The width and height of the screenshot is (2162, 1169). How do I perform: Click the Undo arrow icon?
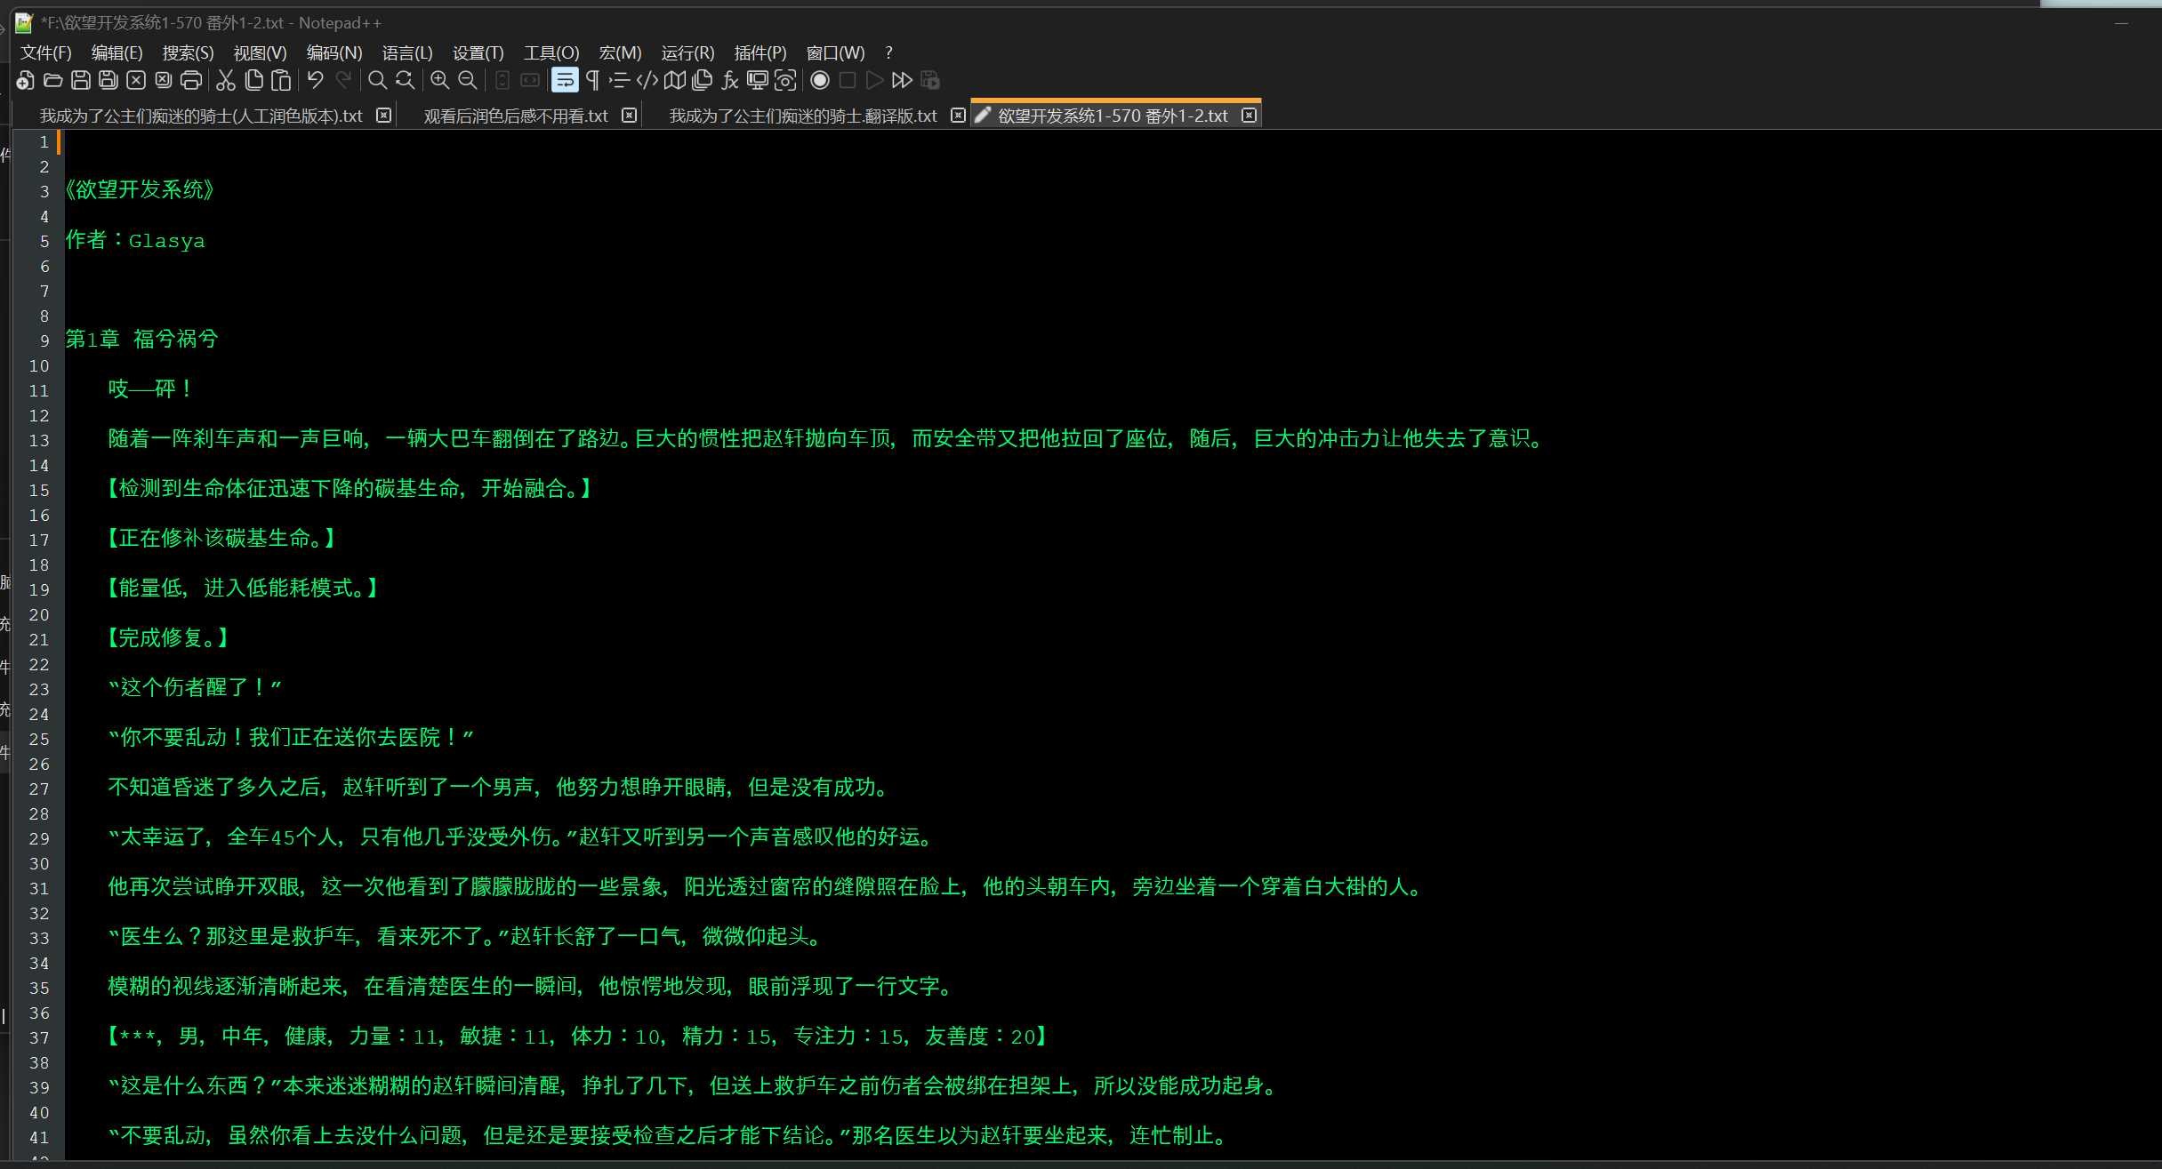pos(315,81)
